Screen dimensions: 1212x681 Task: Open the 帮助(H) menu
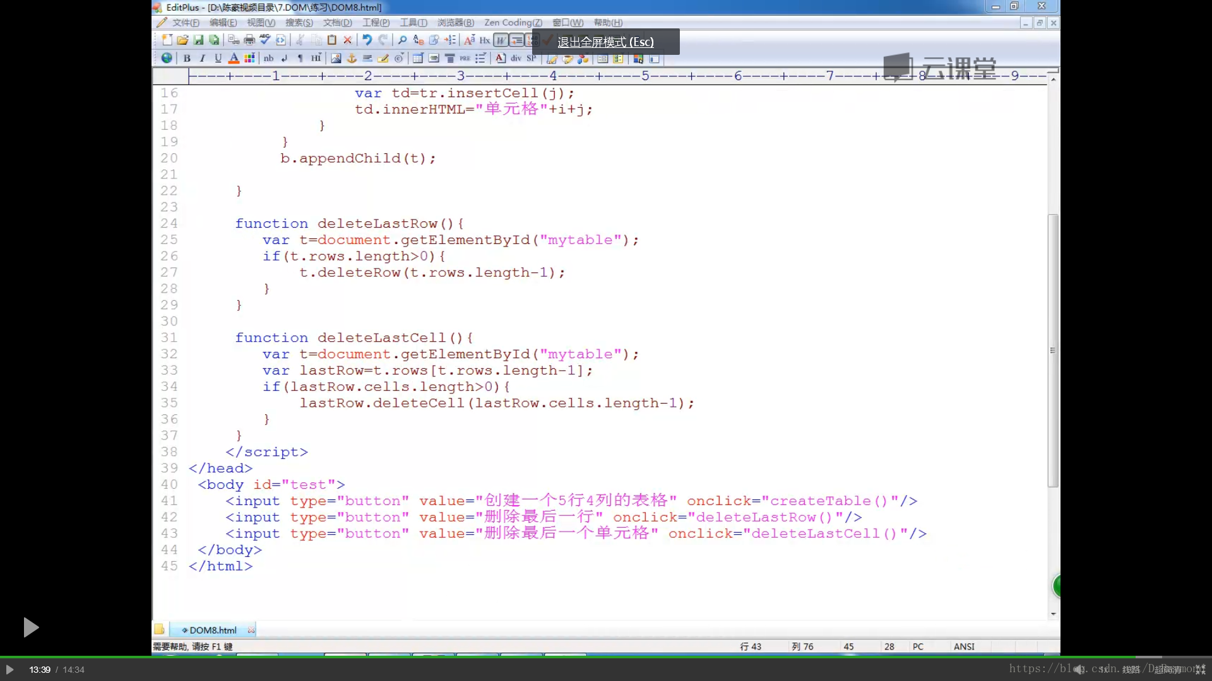pyautogui.click(x=608, y=23)
